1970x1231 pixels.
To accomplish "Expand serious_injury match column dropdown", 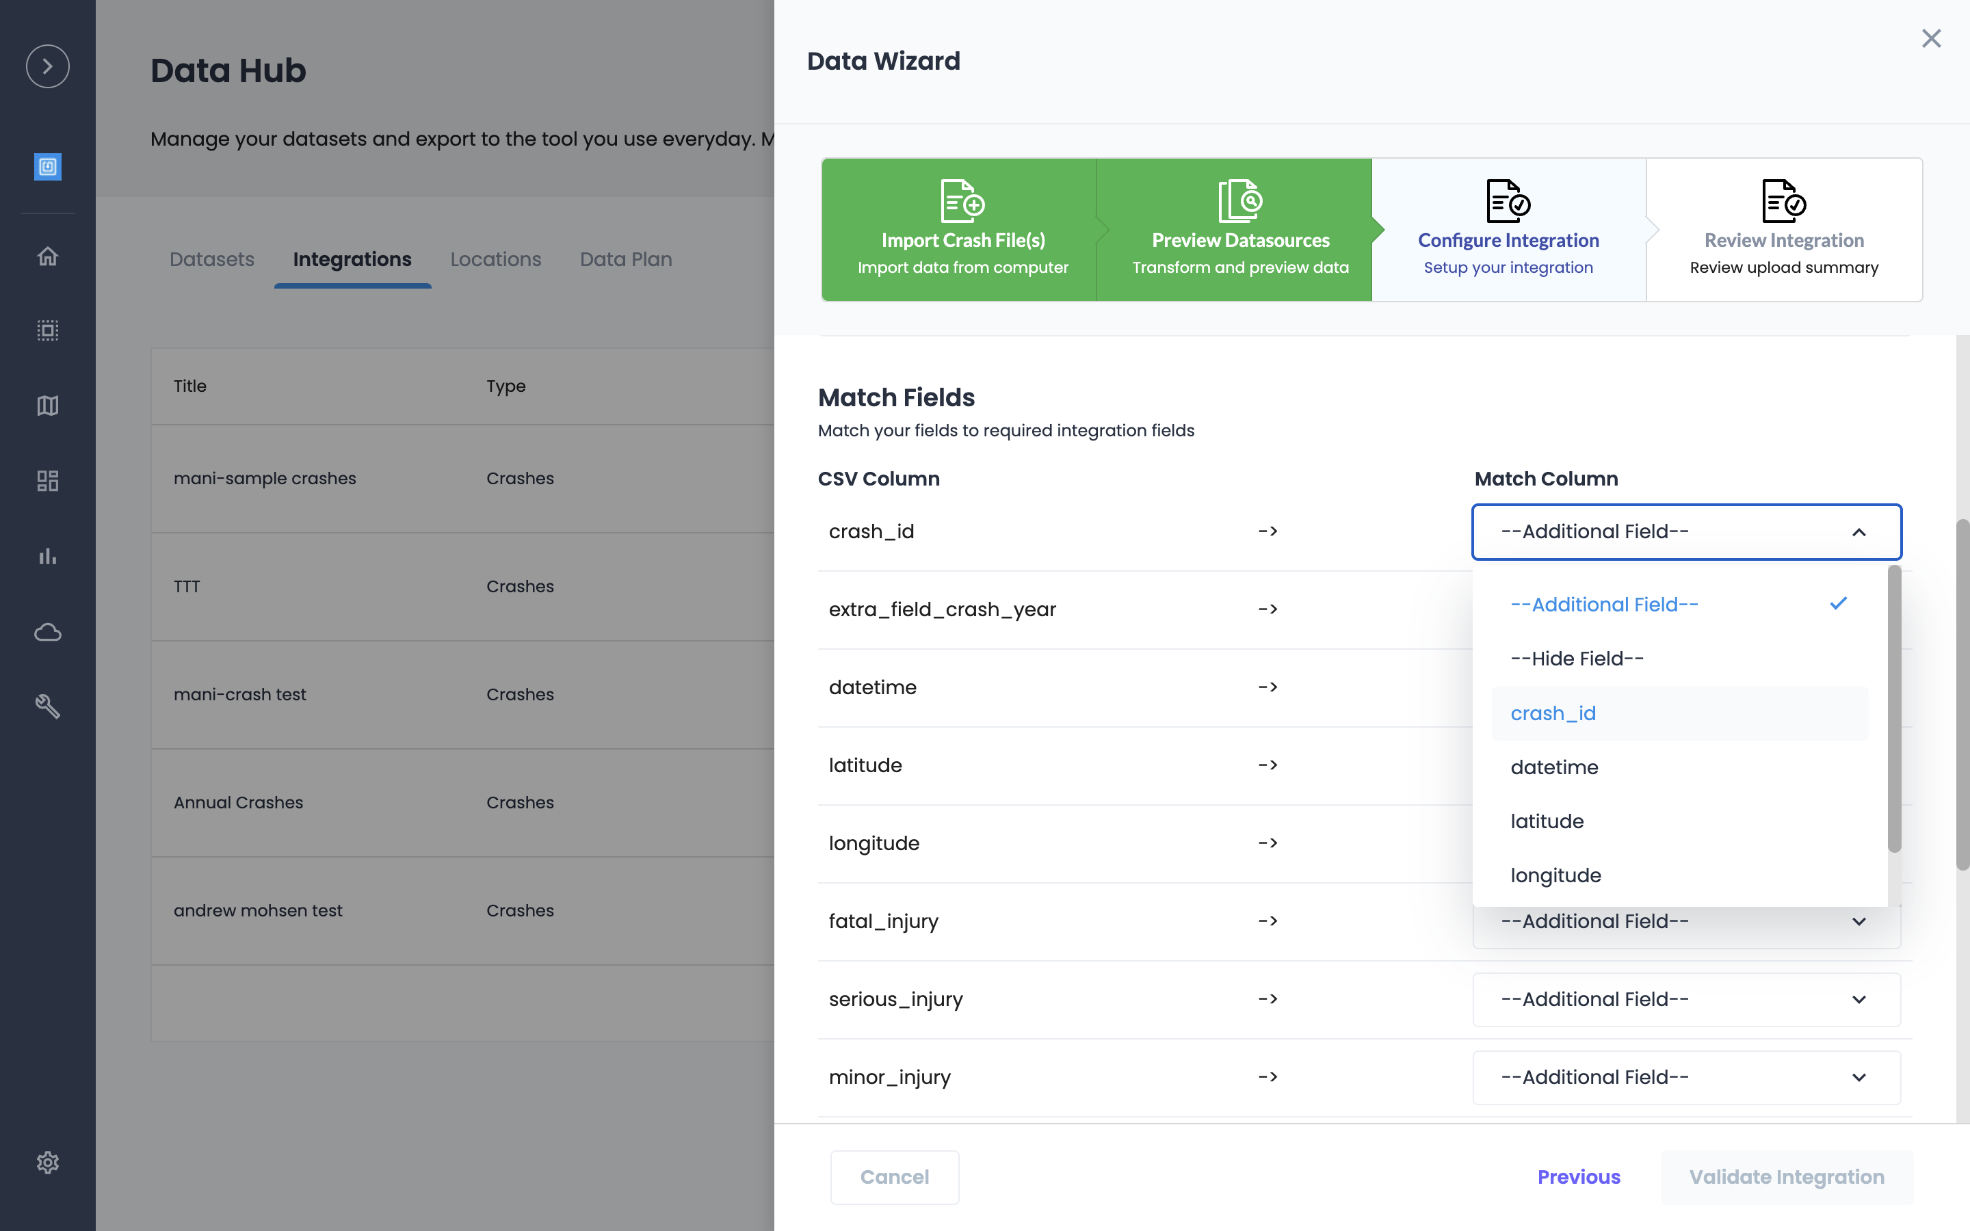I will coord(1686,999).
